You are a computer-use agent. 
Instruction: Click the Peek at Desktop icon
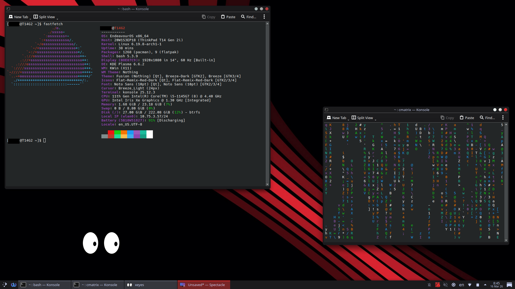point(509,285)
